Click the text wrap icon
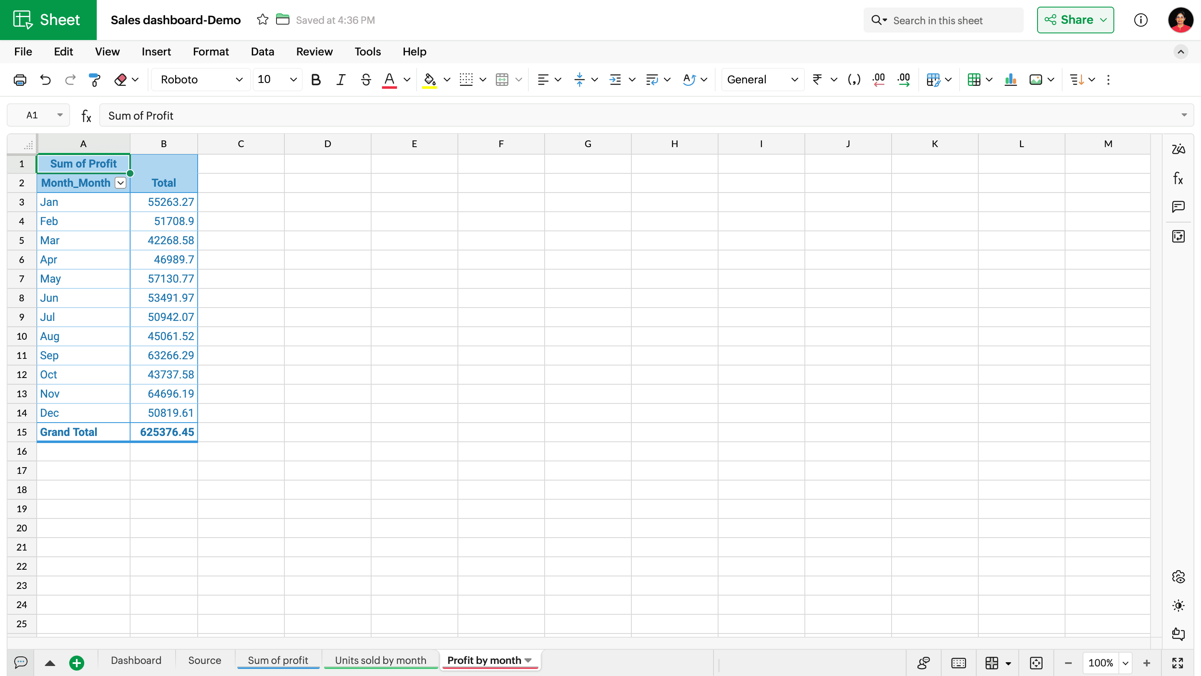The image size is (1201, 676). tap(652, 80)
